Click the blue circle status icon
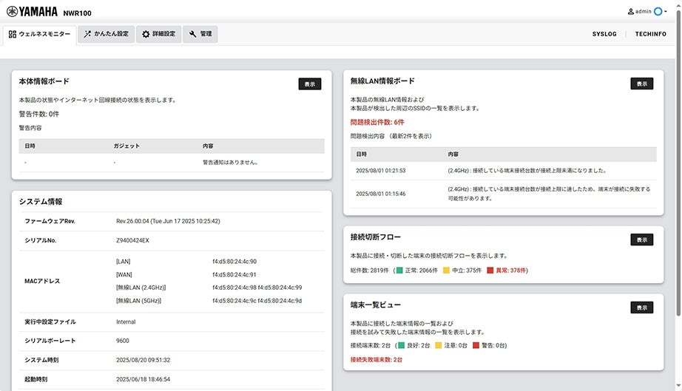Viewport: 682px width, 391px height. [658, 12]
